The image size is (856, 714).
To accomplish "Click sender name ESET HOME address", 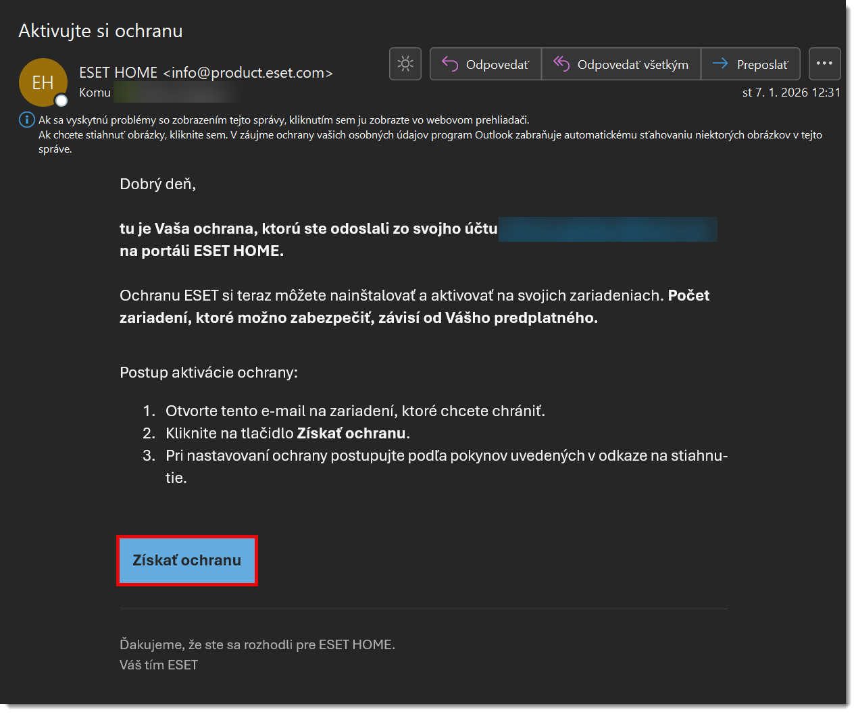I will coord(206,73).
